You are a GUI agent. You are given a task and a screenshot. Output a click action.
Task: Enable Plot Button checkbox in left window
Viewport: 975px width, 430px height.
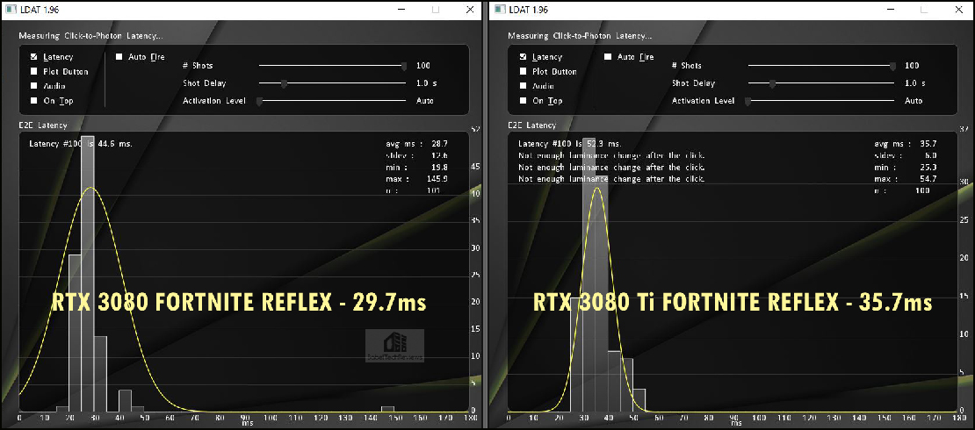[x=34, y=71]
